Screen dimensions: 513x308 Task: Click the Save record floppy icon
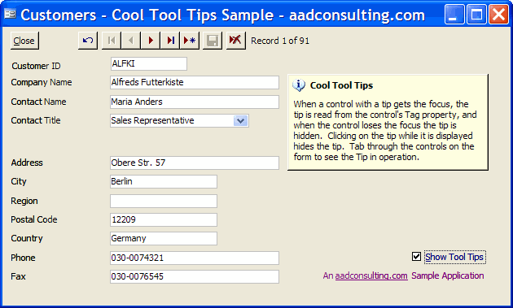[213, 41]
